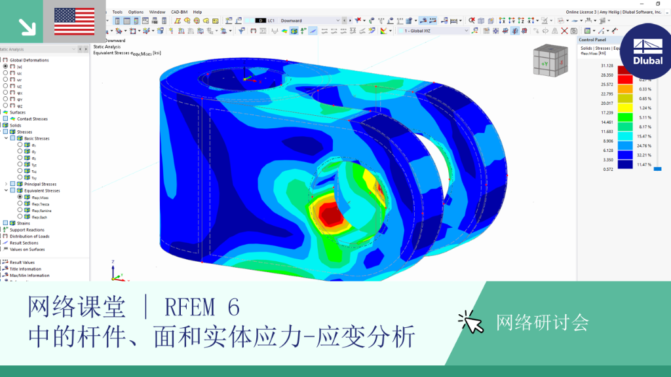Toggle the Contact Stresses checkbox
This screenshot has height=377, width=671.
[5, 119]
